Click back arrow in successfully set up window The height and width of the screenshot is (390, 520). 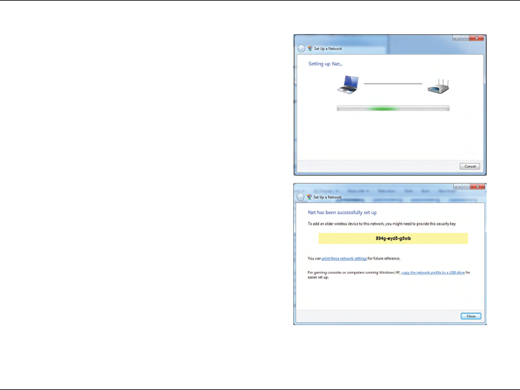(x=300, y=197)
